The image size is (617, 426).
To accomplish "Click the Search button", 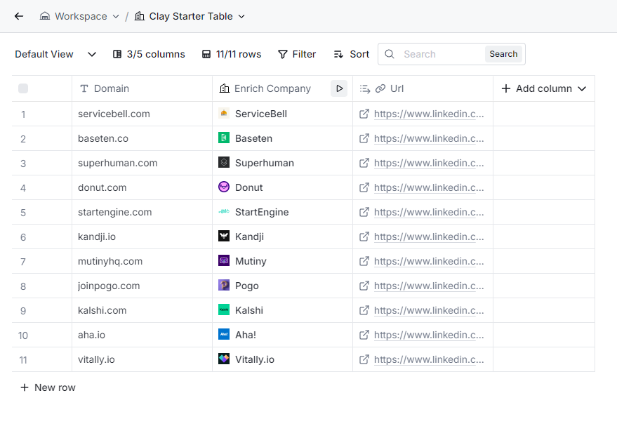I will 503,54.
